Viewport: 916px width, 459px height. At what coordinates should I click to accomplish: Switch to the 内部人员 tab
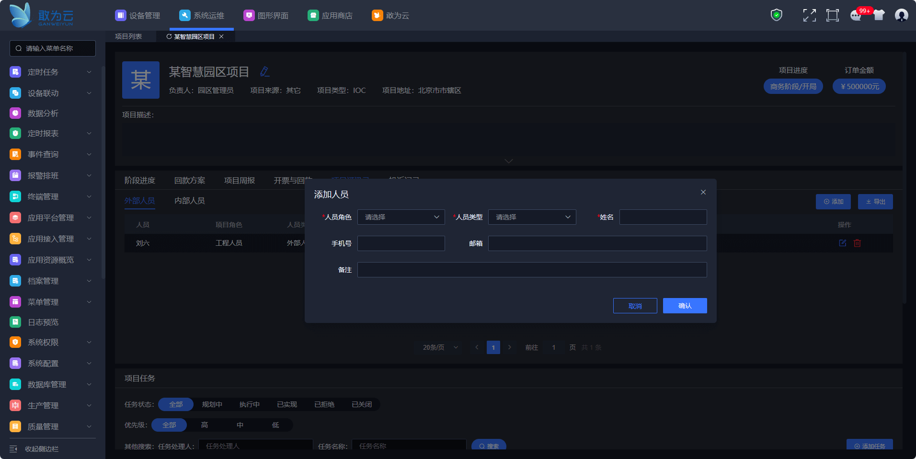[189, 201]
